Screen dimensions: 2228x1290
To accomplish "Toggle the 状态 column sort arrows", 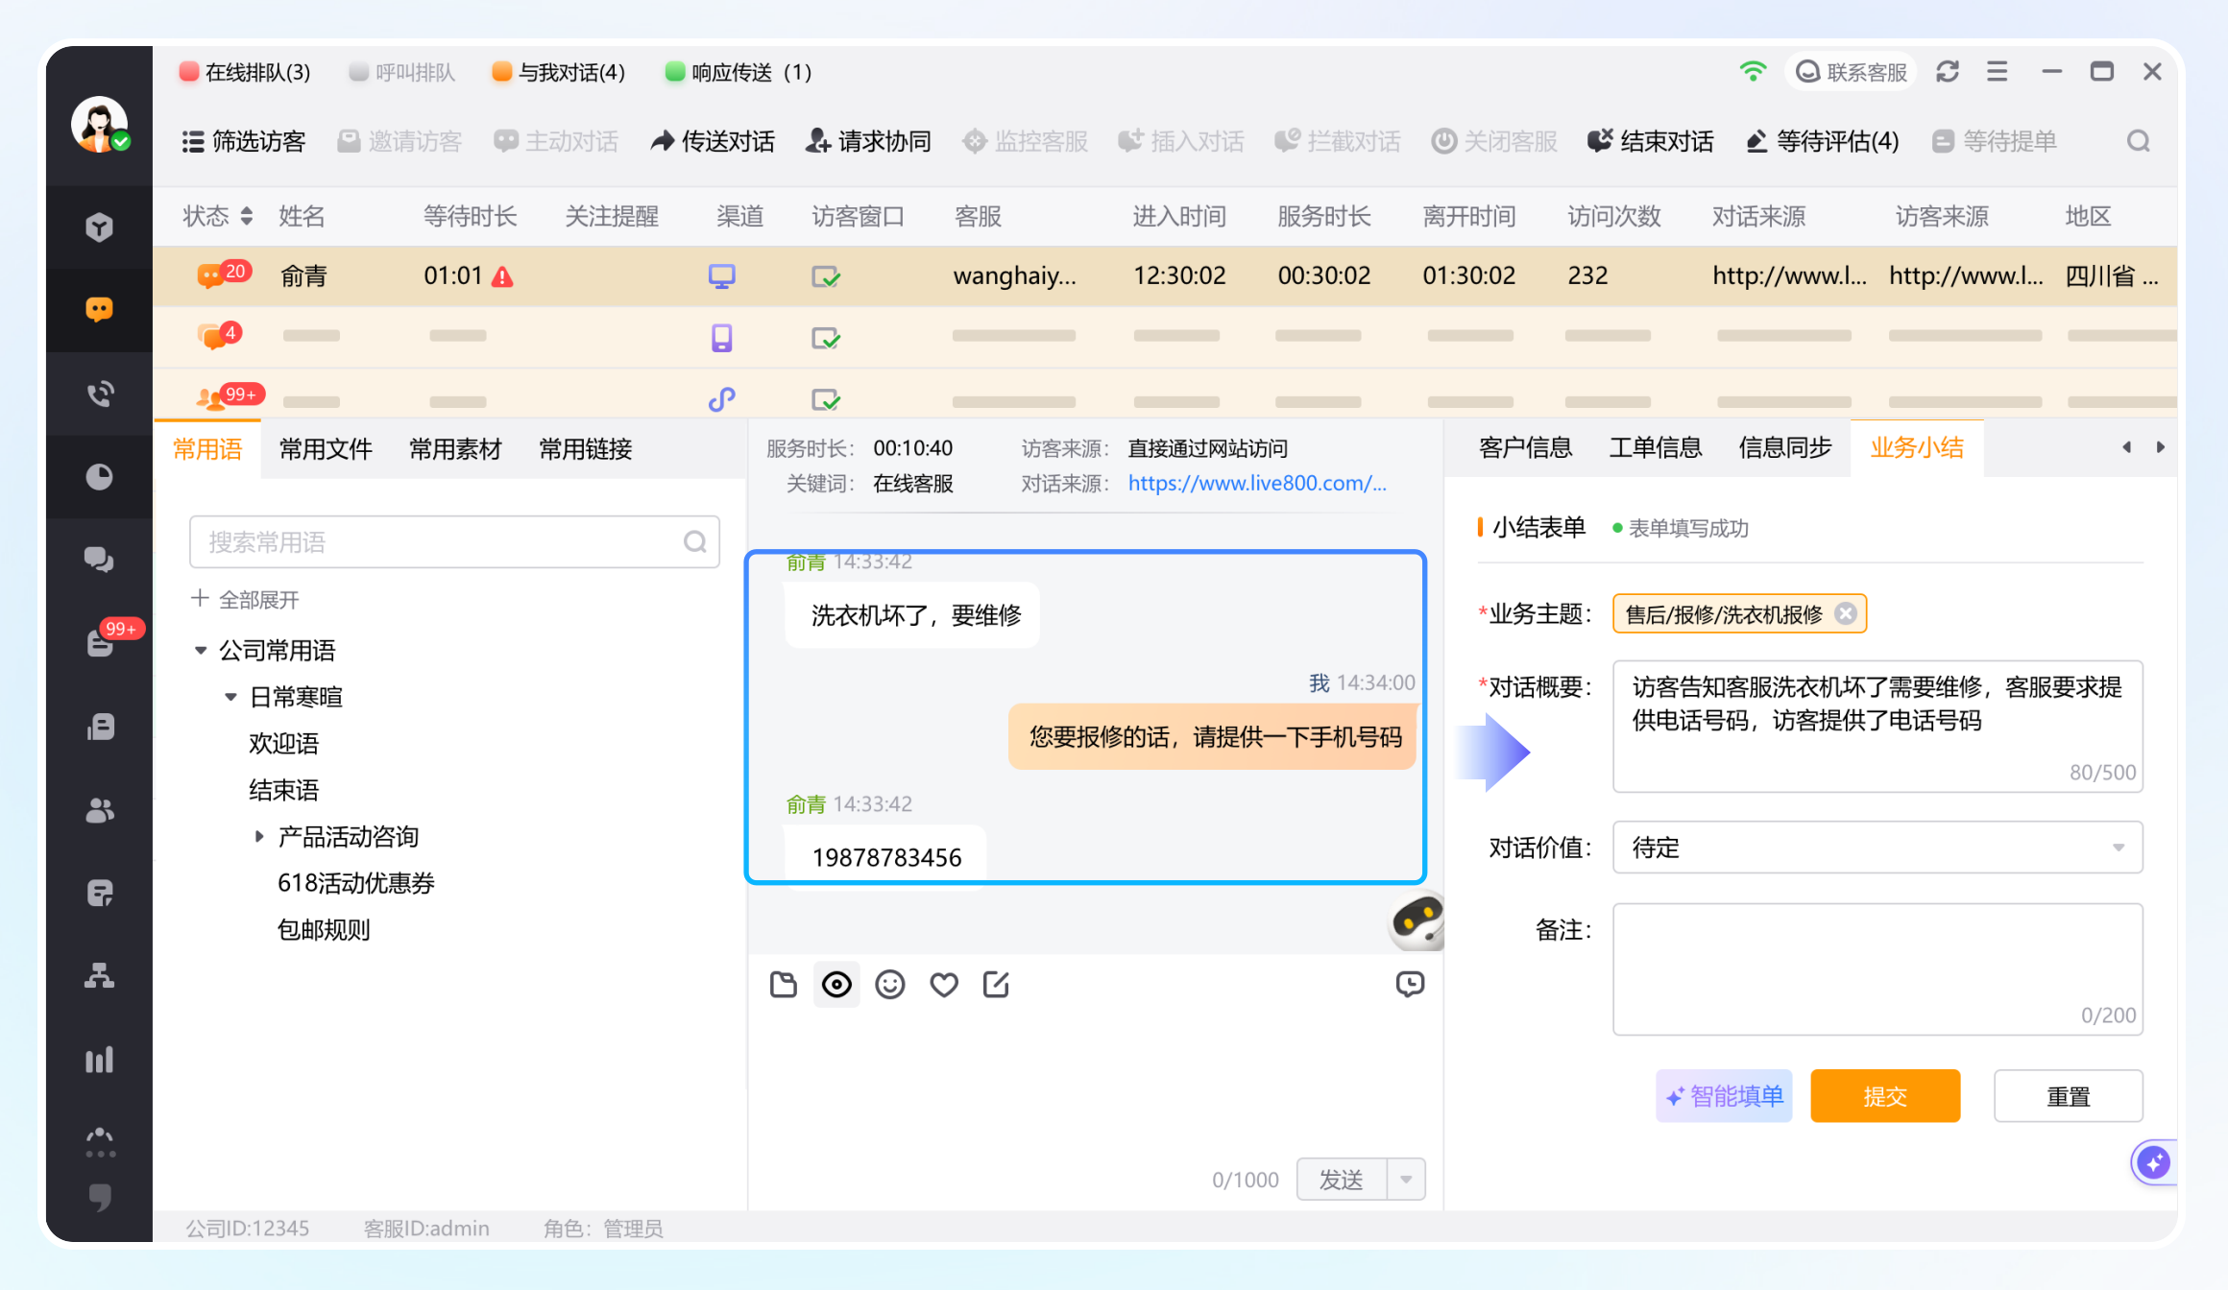I will pyautogui.click(x=247, y=216).
